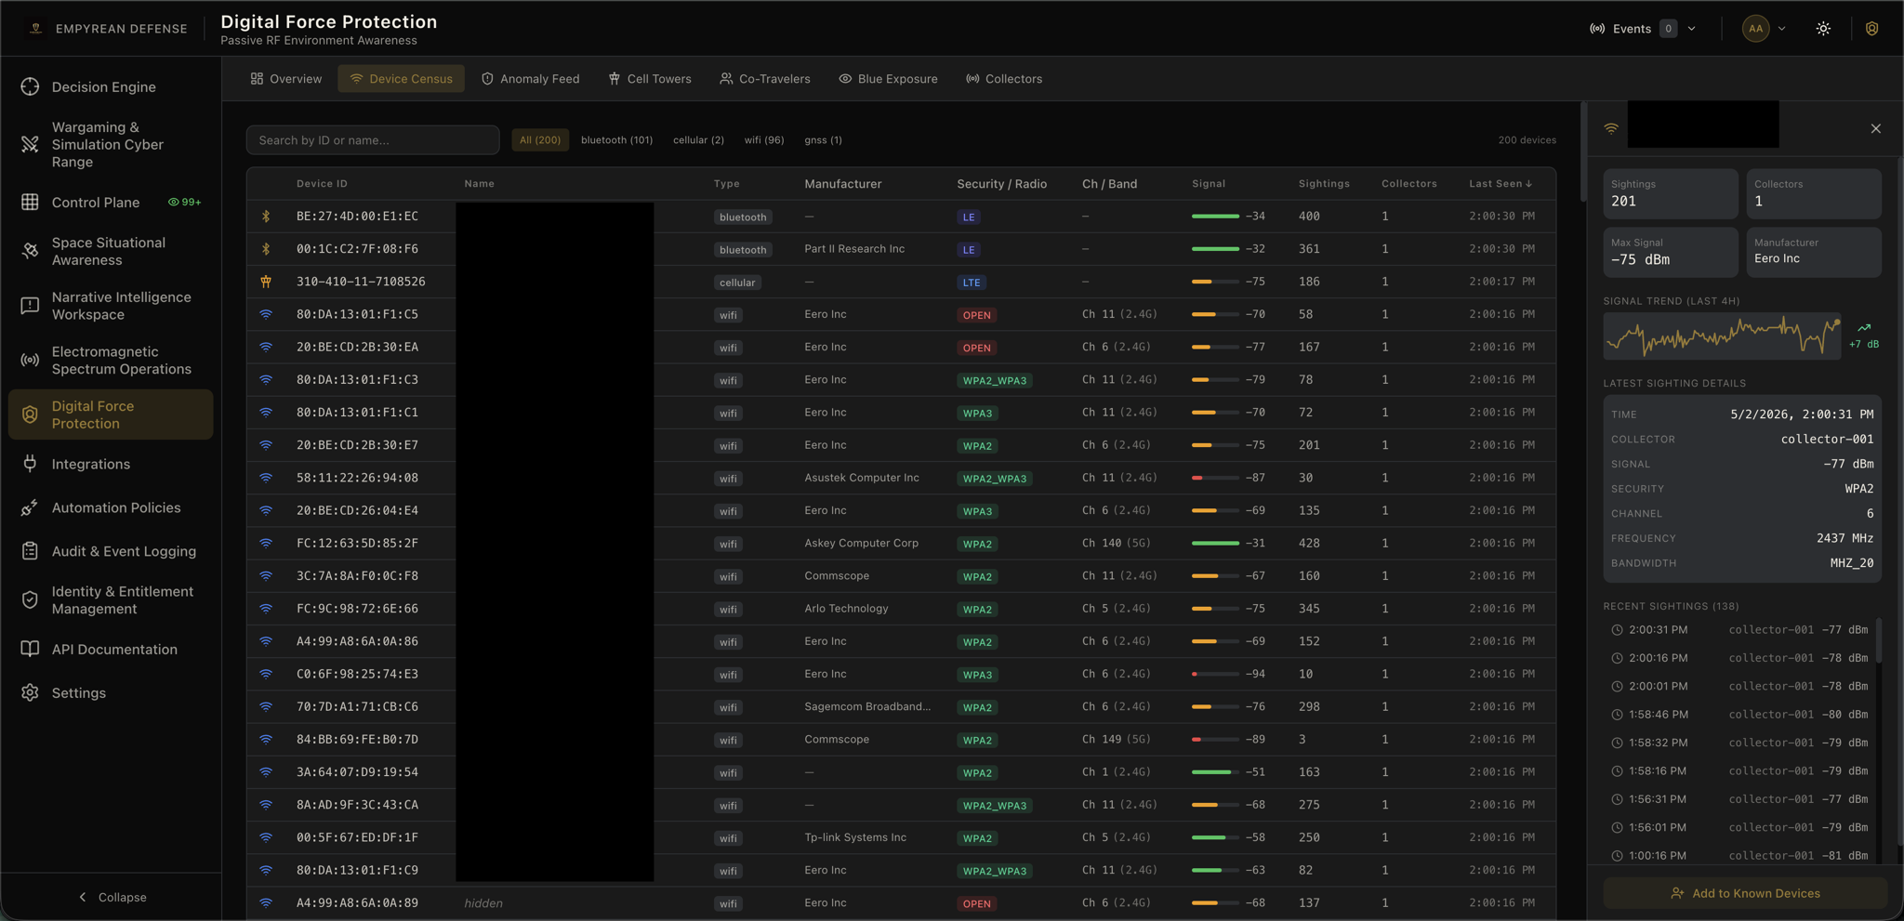
Task: Select device row FC:12:63:5D:85:2F
Action: (901, 543)
